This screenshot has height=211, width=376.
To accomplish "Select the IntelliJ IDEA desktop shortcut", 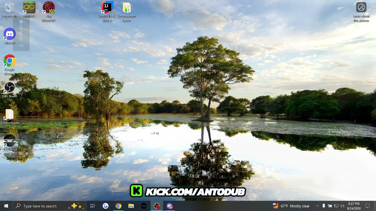I will 107,12.
